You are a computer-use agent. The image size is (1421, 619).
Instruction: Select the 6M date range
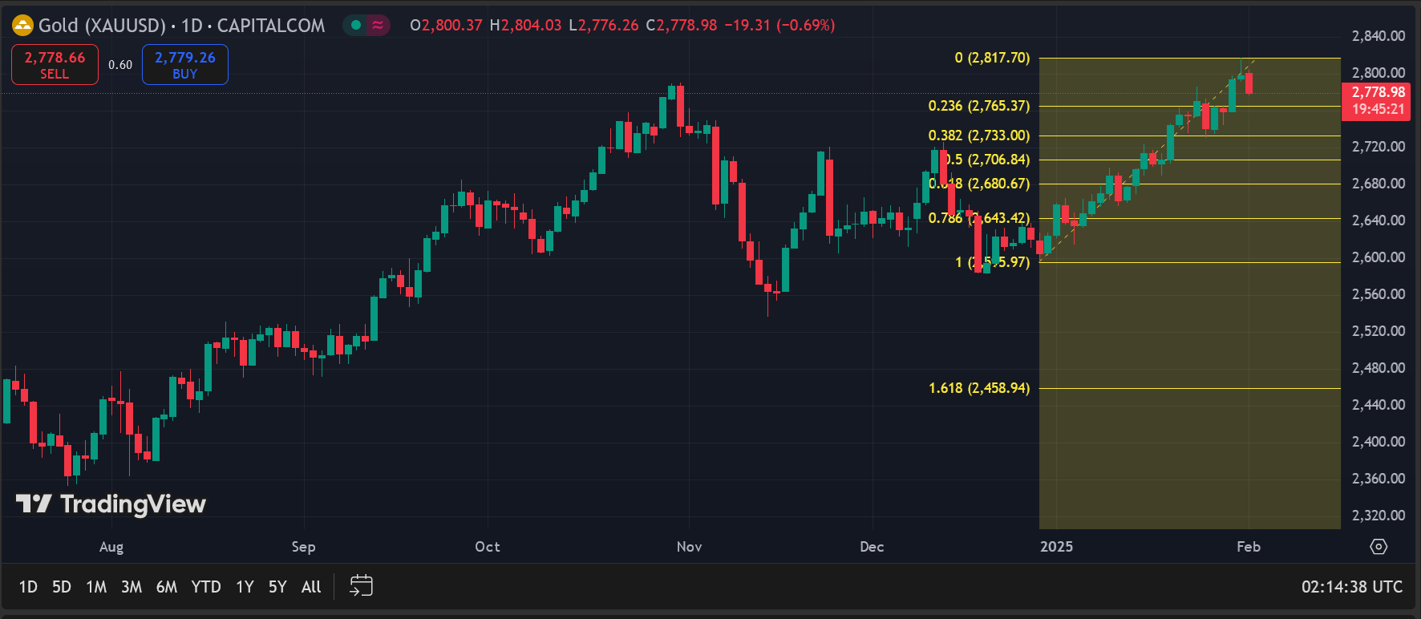tap(167, 587)
